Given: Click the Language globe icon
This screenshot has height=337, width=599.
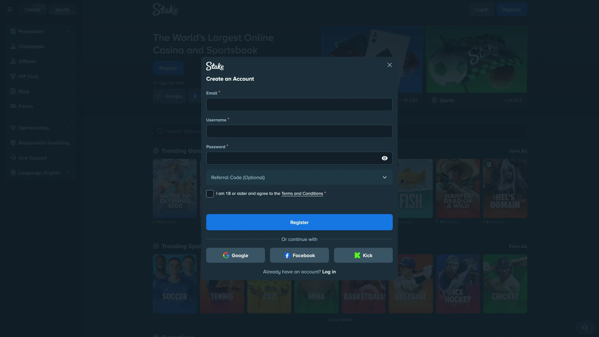Looking at the screenshot, I should click(x=13, y=173).
